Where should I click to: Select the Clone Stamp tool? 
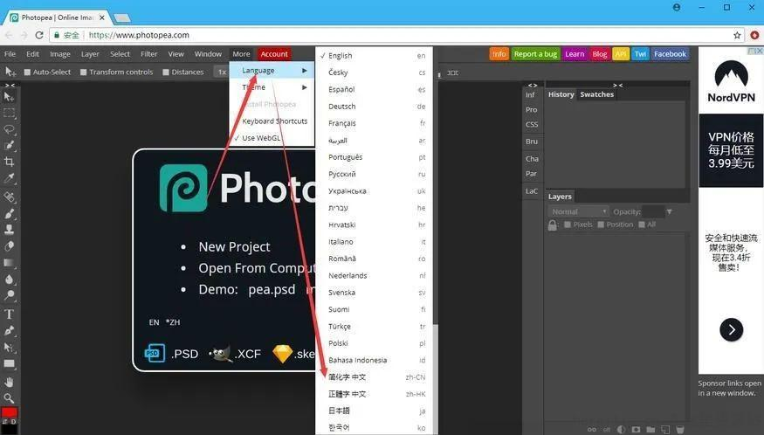[10, 229]
